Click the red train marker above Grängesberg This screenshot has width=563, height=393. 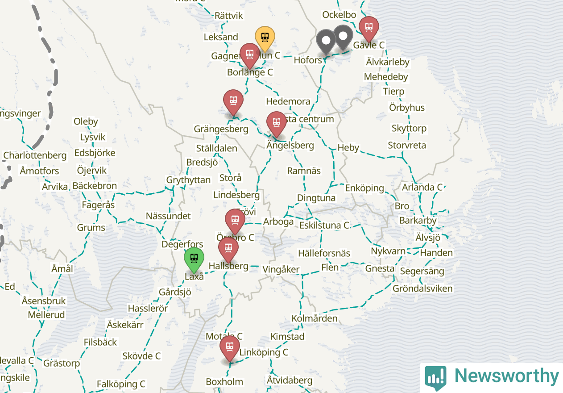[233, 102]
